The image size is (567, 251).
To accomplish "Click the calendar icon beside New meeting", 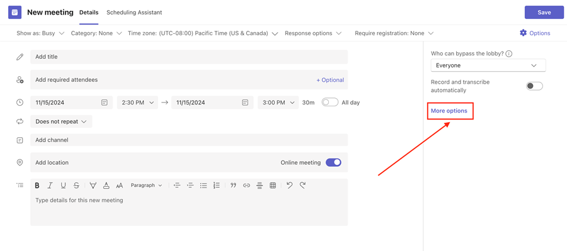I will tap(14, 13).
